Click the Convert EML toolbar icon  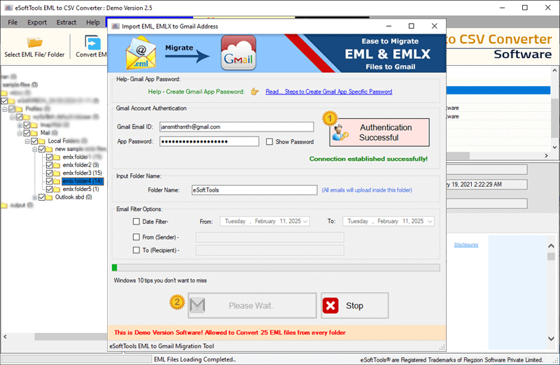92,43
